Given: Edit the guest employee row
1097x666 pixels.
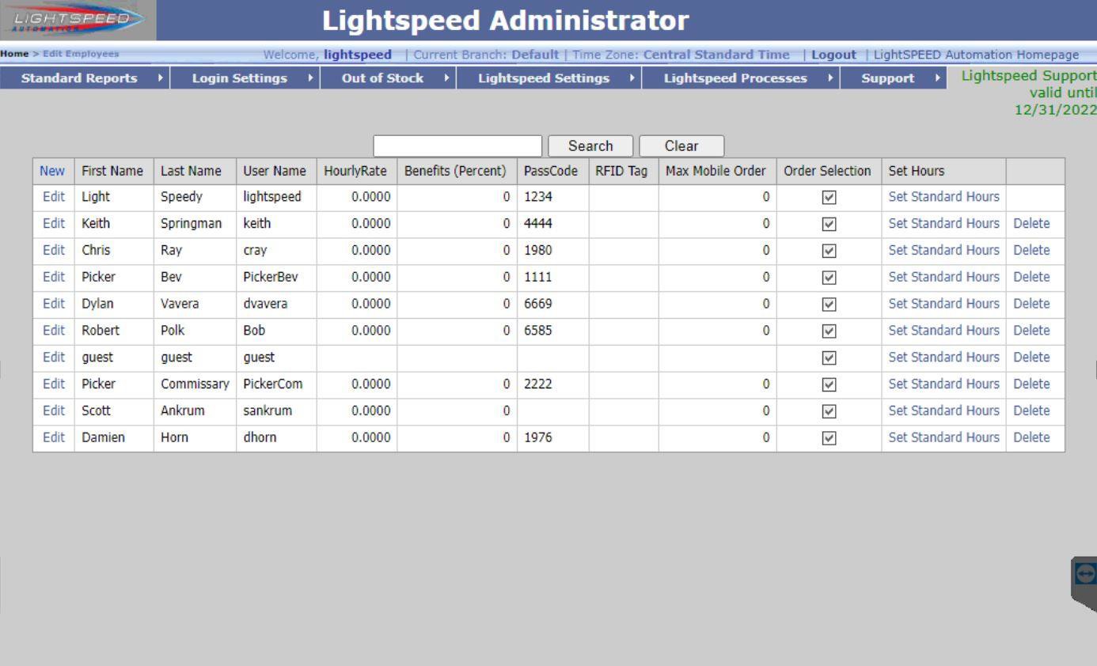Looking at the screenshot, I should point(54,357).
